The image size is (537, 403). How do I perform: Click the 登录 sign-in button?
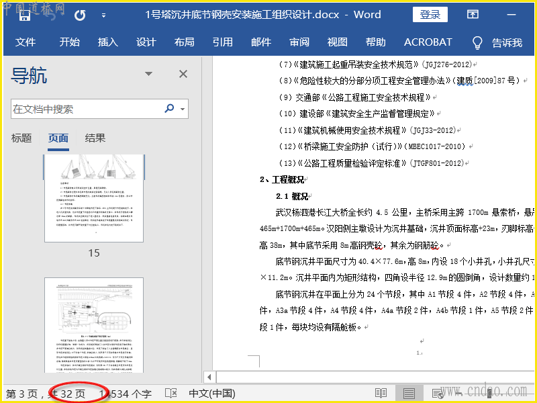tap(430, 14)
